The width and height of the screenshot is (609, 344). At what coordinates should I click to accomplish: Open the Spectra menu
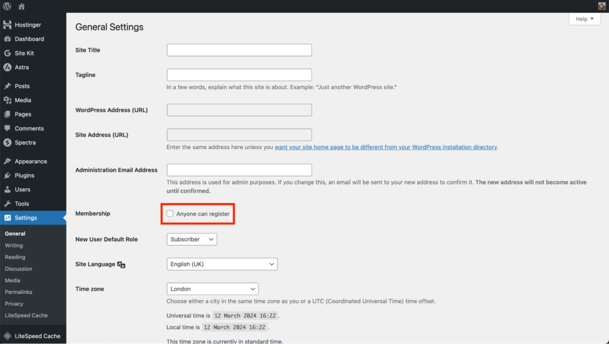click(x=25, y=143)
